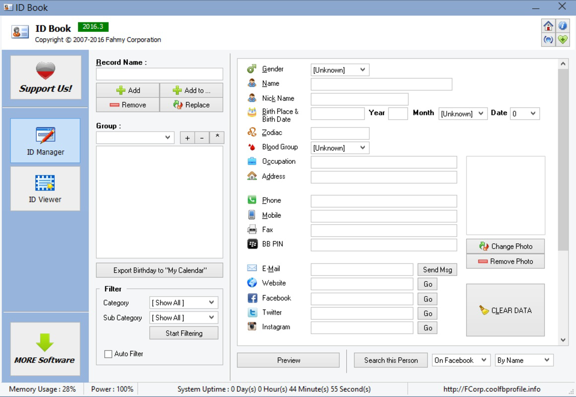Switch to ID Viewer

tap(45, 189)
